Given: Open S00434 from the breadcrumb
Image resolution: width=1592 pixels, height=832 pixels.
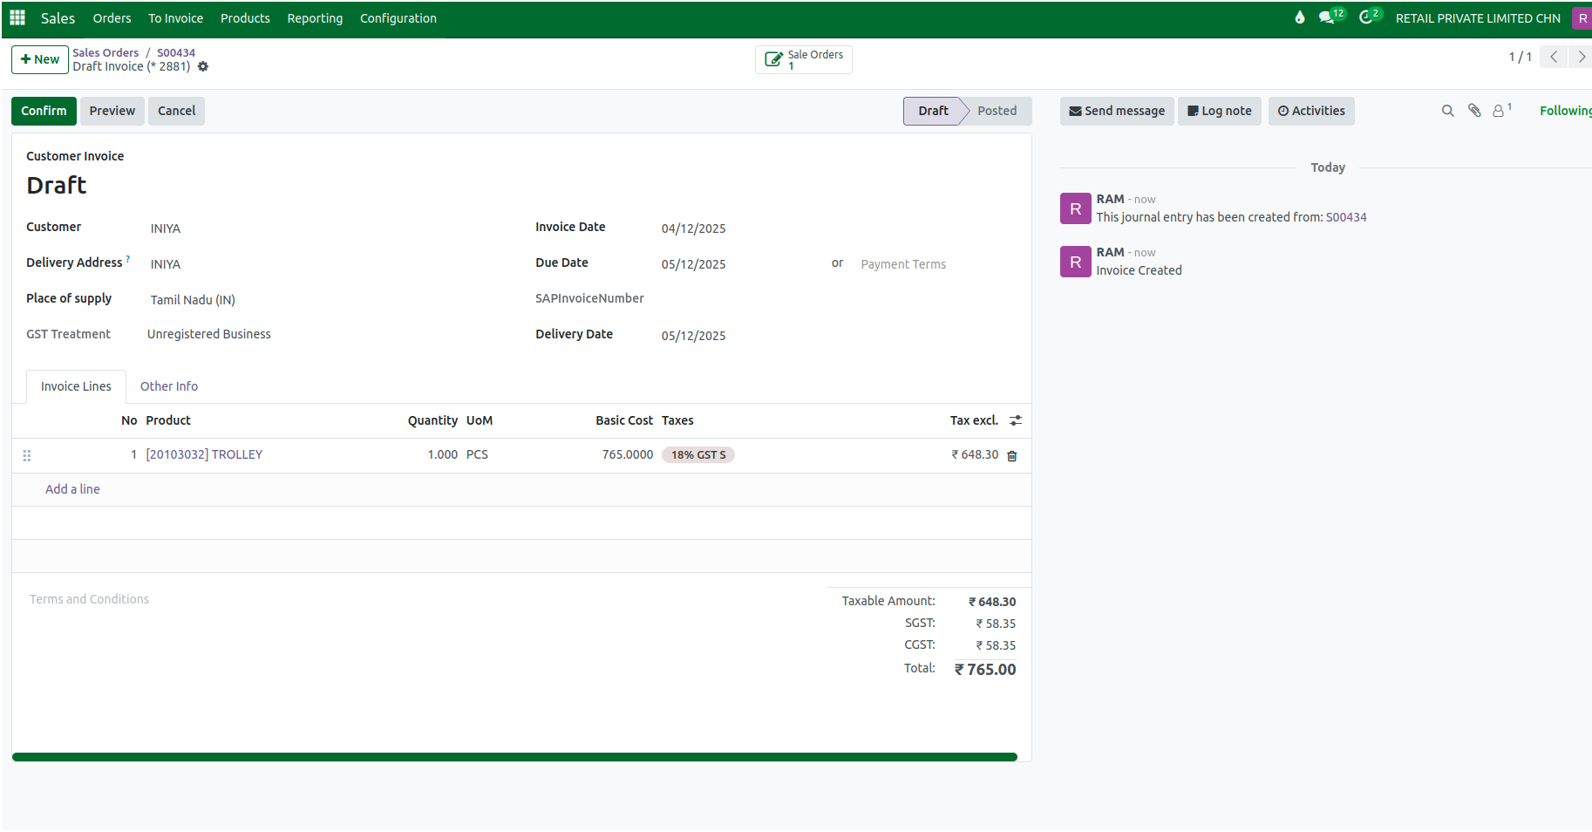Looking at the screenshot, I should tap(175, 52).
